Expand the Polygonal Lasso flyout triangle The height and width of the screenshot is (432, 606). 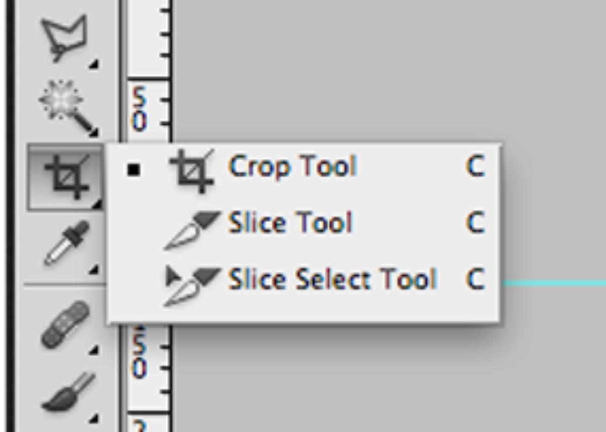(x=94, y=65)
